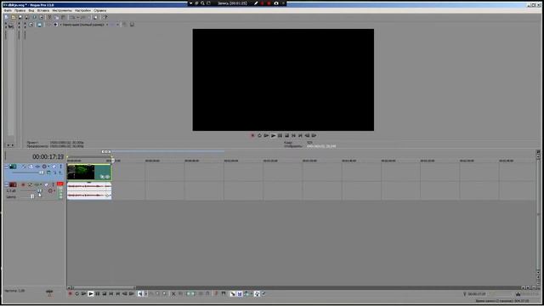The image size is (544, 306).
Task: Expand edit tool dropdown arrow
Action: point(146,294)
